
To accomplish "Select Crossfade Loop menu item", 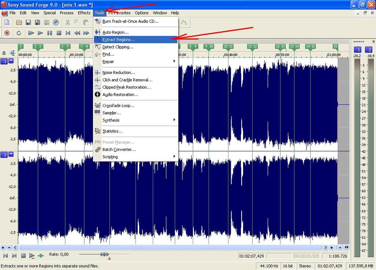I will click(136, 106).
